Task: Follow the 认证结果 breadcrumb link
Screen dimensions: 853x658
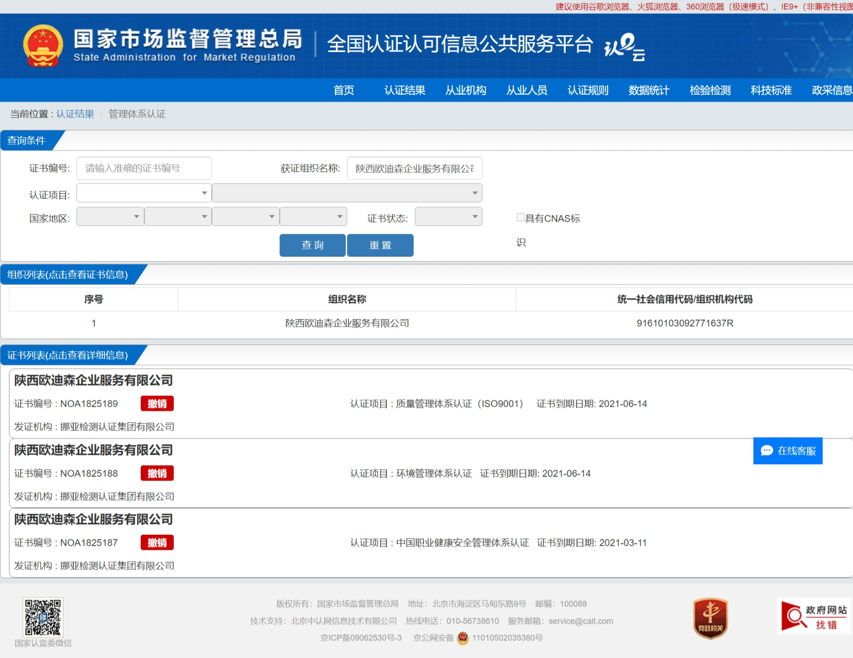Action: click(75, 114)
